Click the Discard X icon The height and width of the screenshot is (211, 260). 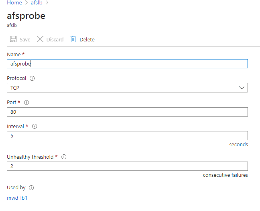(x=40, y=39)
